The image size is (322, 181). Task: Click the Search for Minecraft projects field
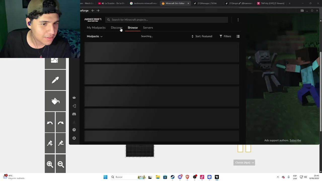point(167,20)
